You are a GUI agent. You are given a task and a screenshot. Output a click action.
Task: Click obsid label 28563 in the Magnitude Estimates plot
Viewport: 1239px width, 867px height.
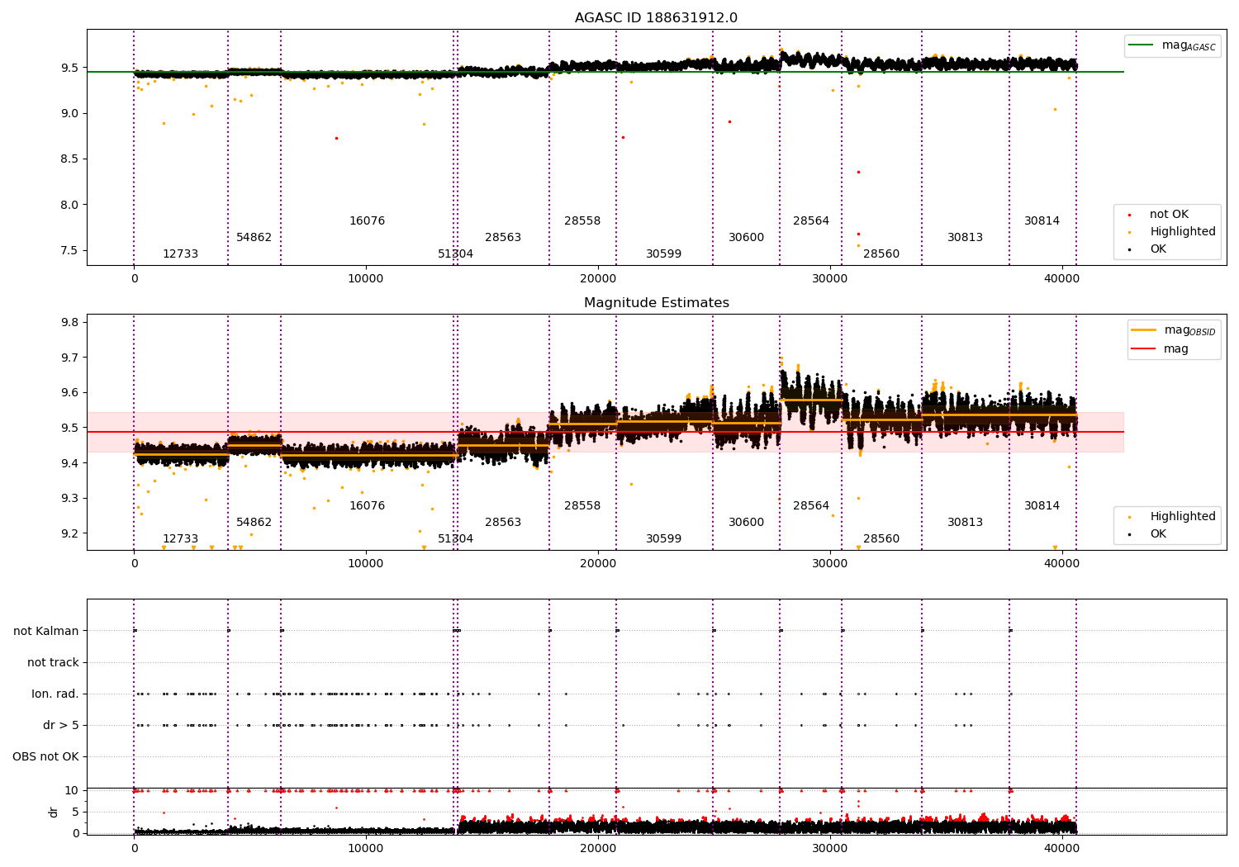coord(503,523)
